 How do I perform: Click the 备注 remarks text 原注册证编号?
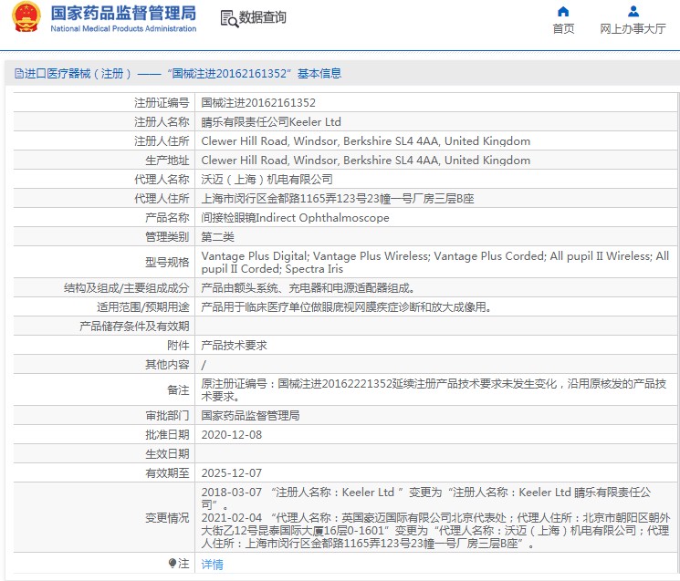[434, 390]
